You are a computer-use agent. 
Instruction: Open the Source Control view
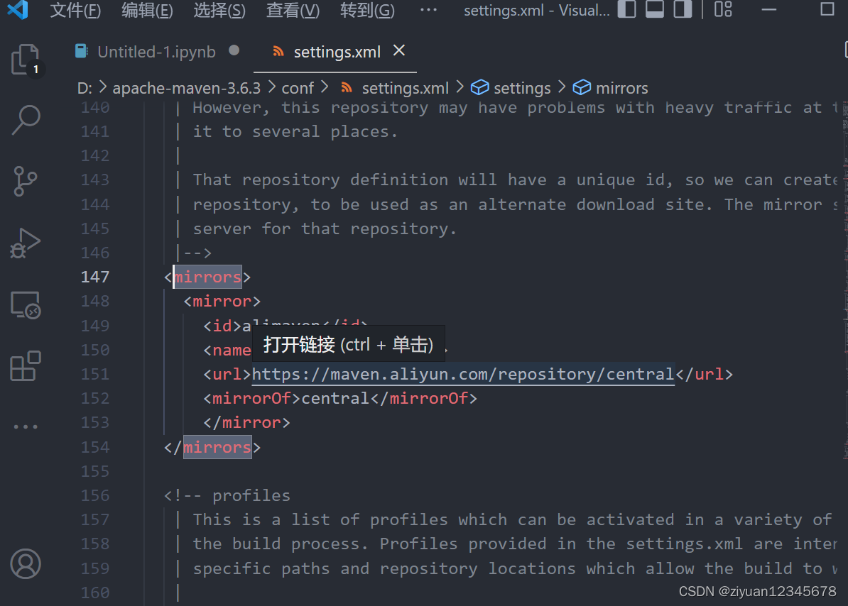coord(26,181)
